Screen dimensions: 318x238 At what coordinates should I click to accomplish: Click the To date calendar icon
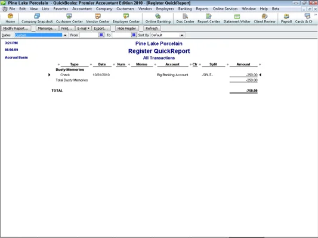click(134, 35)
